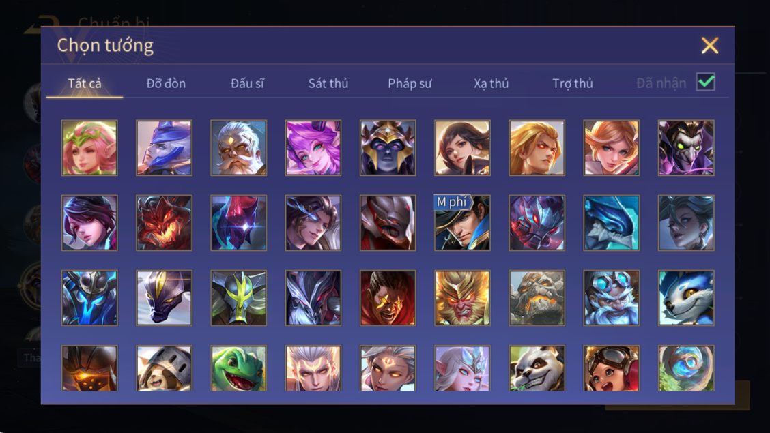This screenshot has width=770, height=433.
Task: Select the pink-haired elf girl with leaf crown
Action: tap(89, 147)
